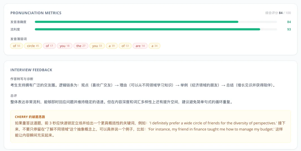Click the 综合评分 84 / 100 score

tap(278, 13)
